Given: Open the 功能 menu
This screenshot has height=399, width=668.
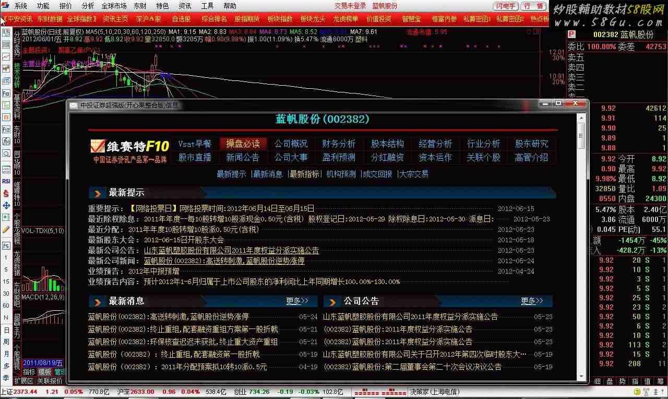Looking at the screenshot, I should (43, 6).
